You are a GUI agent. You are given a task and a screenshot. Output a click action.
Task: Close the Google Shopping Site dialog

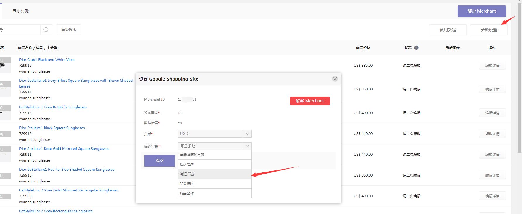335,79
